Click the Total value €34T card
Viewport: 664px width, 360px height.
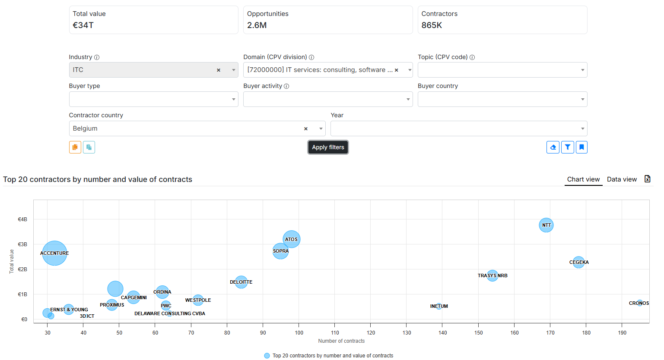(x=154, y=20)
